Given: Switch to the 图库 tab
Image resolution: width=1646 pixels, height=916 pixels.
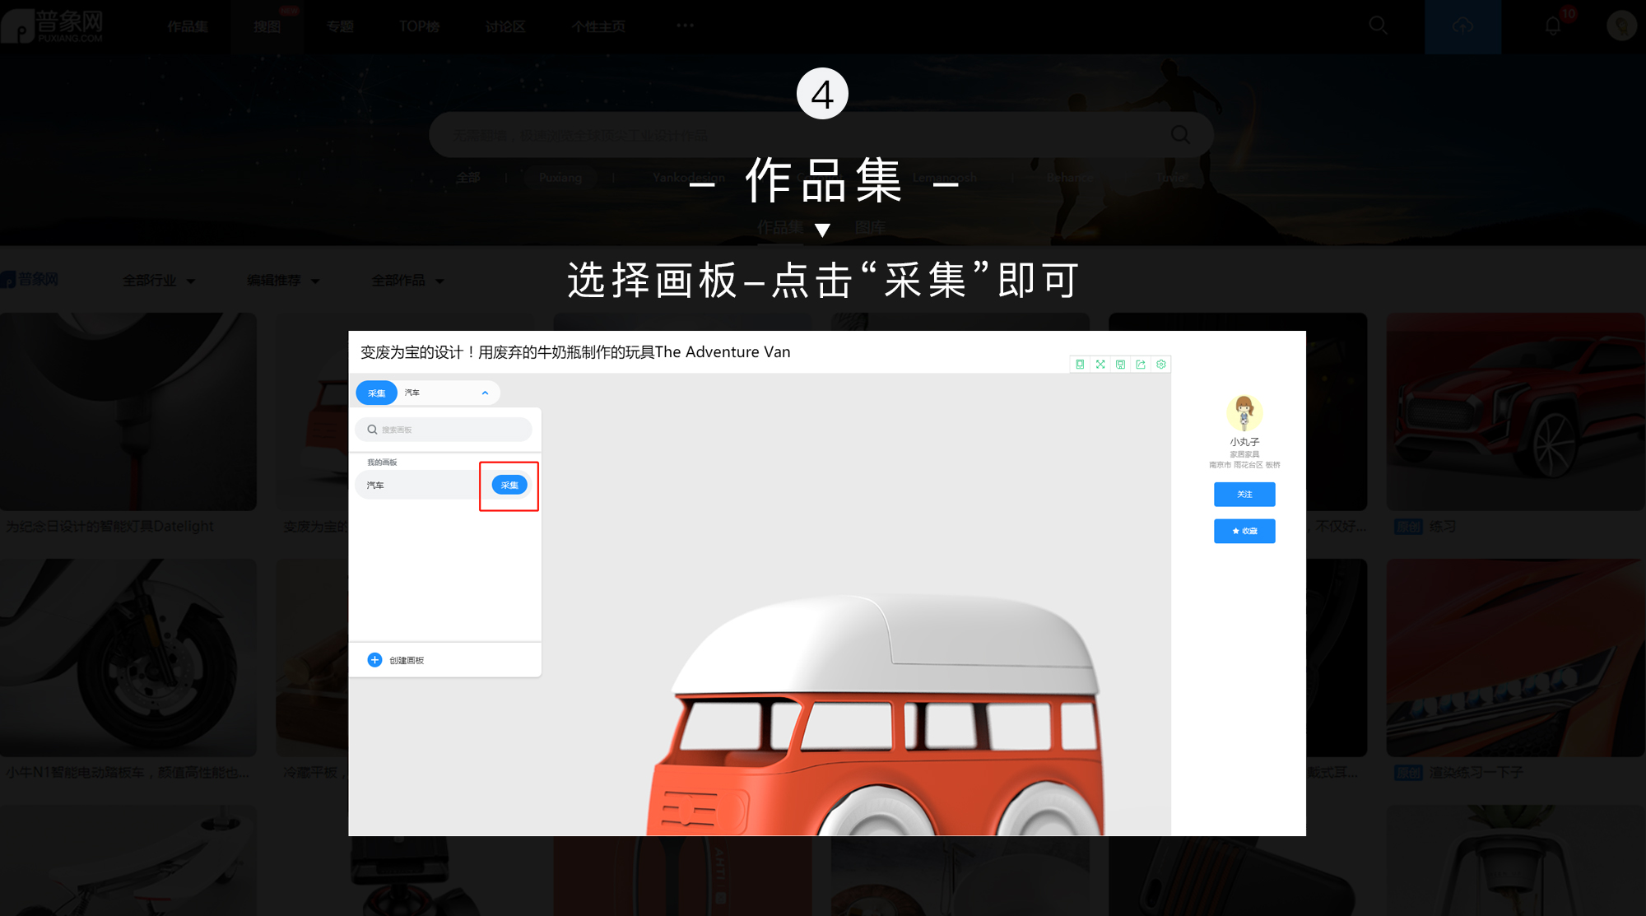Looking at the screenshot, I should tap(870, 227).
